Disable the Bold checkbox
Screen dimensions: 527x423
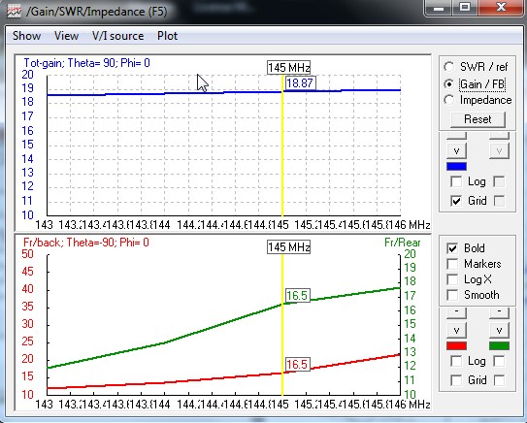click(x=452, y=248)
